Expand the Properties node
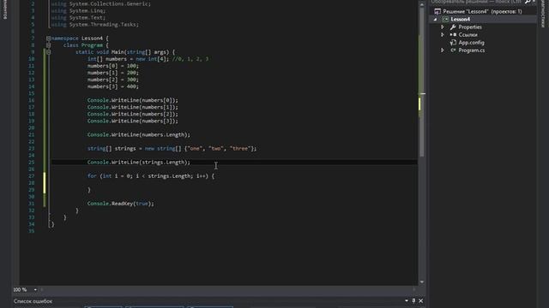Image resolution: width=549 pixels, height=308 pixels. pyautogui.click(x=443, y=27)
